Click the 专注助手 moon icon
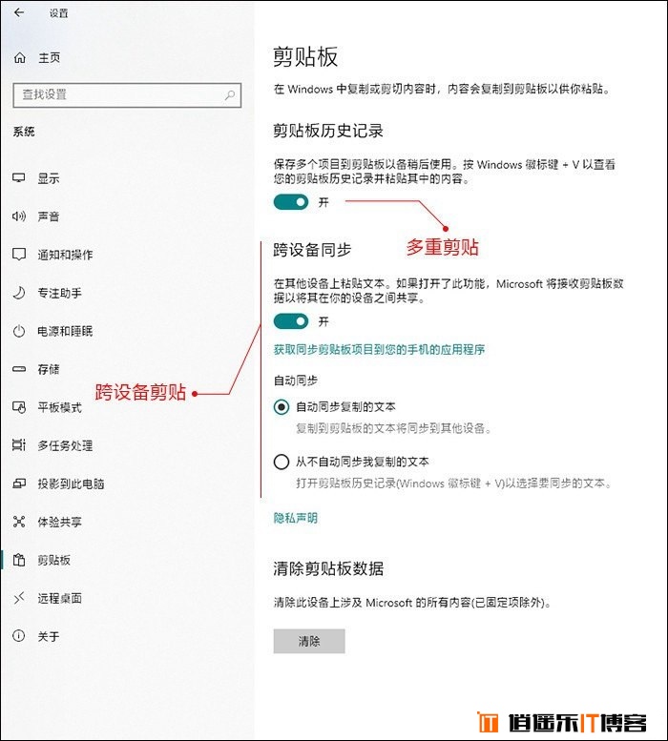Viewport: 668px width, 741px height. (x=19, y=293)
